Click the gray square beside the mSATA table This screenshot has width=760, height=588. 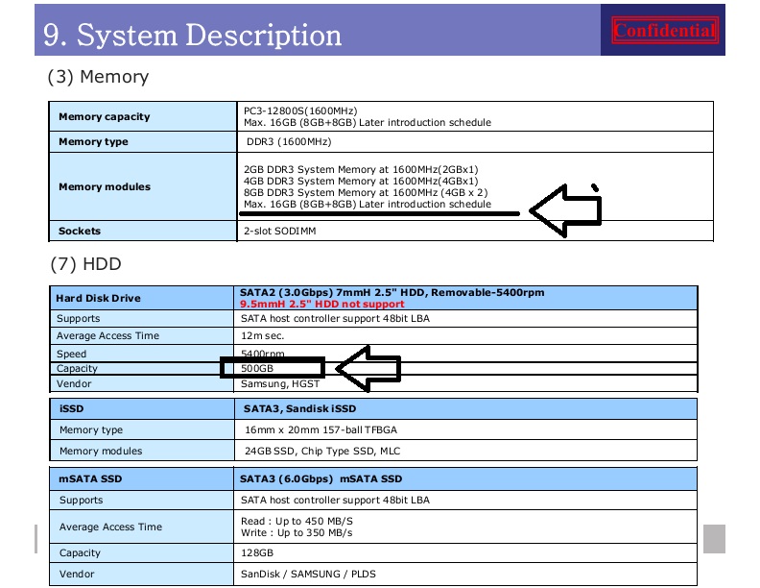pos(714,538)
